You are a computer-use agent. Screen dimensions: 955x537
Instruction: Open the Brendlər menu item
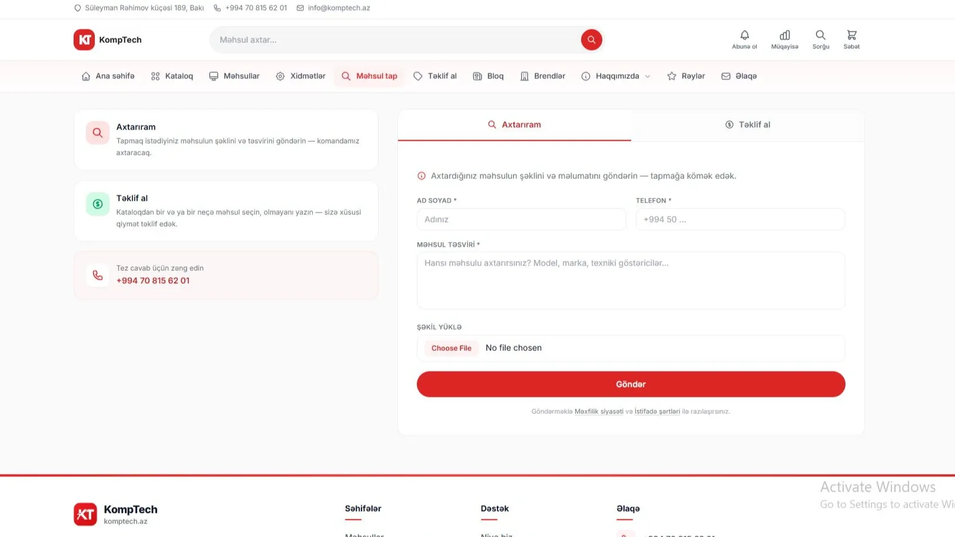click(x=543, y=76)
